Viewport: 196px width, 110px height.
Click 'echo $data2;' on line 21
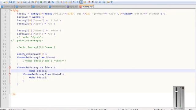(38, 78)
